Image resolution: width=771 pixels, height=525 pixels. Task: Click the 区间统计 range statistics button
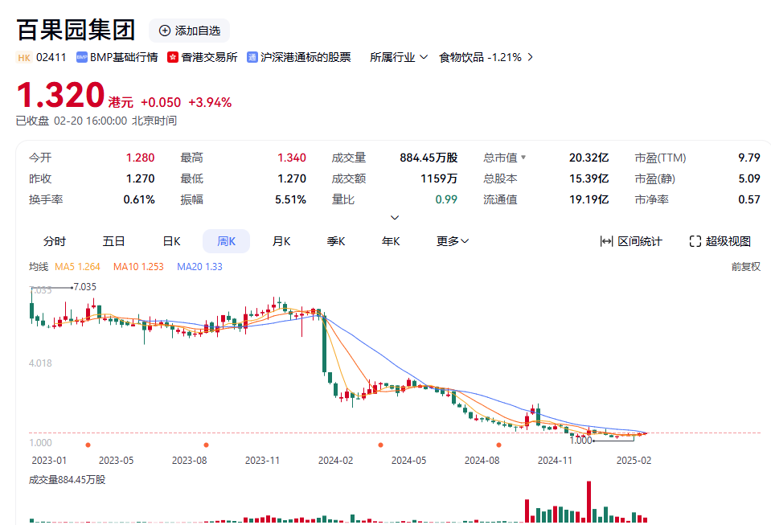click(631, 241)
